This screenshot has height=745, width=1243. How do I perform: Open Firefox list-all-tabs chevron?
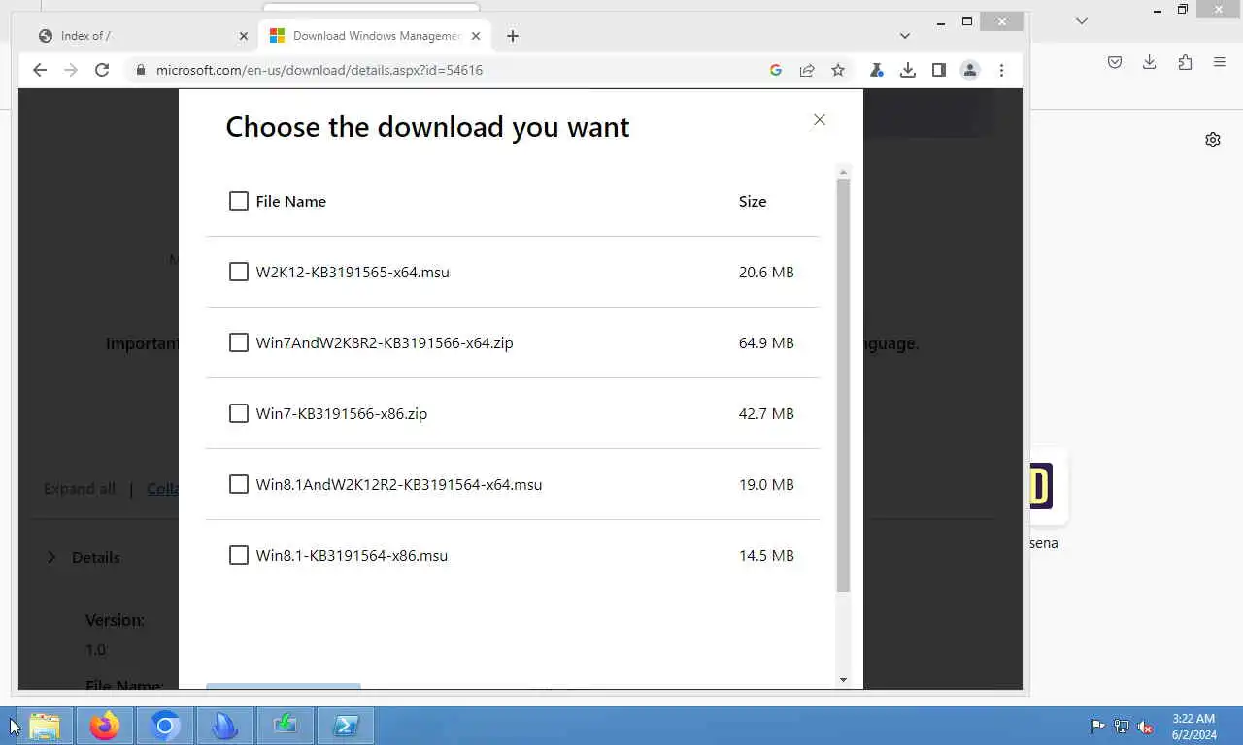[x=1082, y=20]
